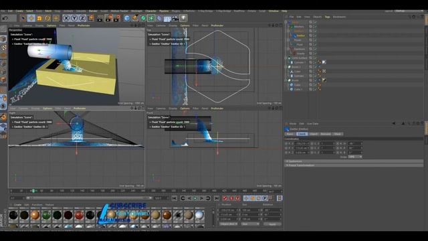Screen dimensions: 428x241
Task: Click the green Play Forwards button
Action: tap(195, 198)
